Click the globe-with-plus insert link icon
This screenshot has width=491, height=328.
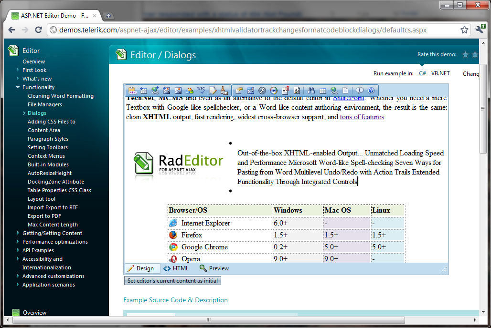[x=155, y=91]
